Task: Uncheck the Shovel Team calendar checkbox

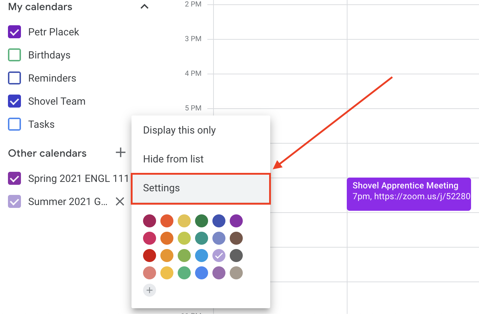Action: click(14, 101)
